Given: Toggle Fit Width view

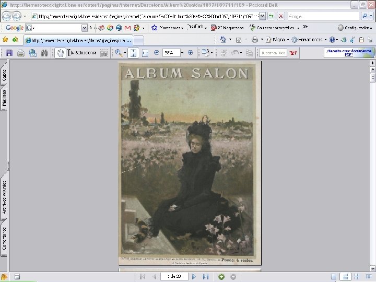Looking at the screenshot, I should tap(145, 53).
